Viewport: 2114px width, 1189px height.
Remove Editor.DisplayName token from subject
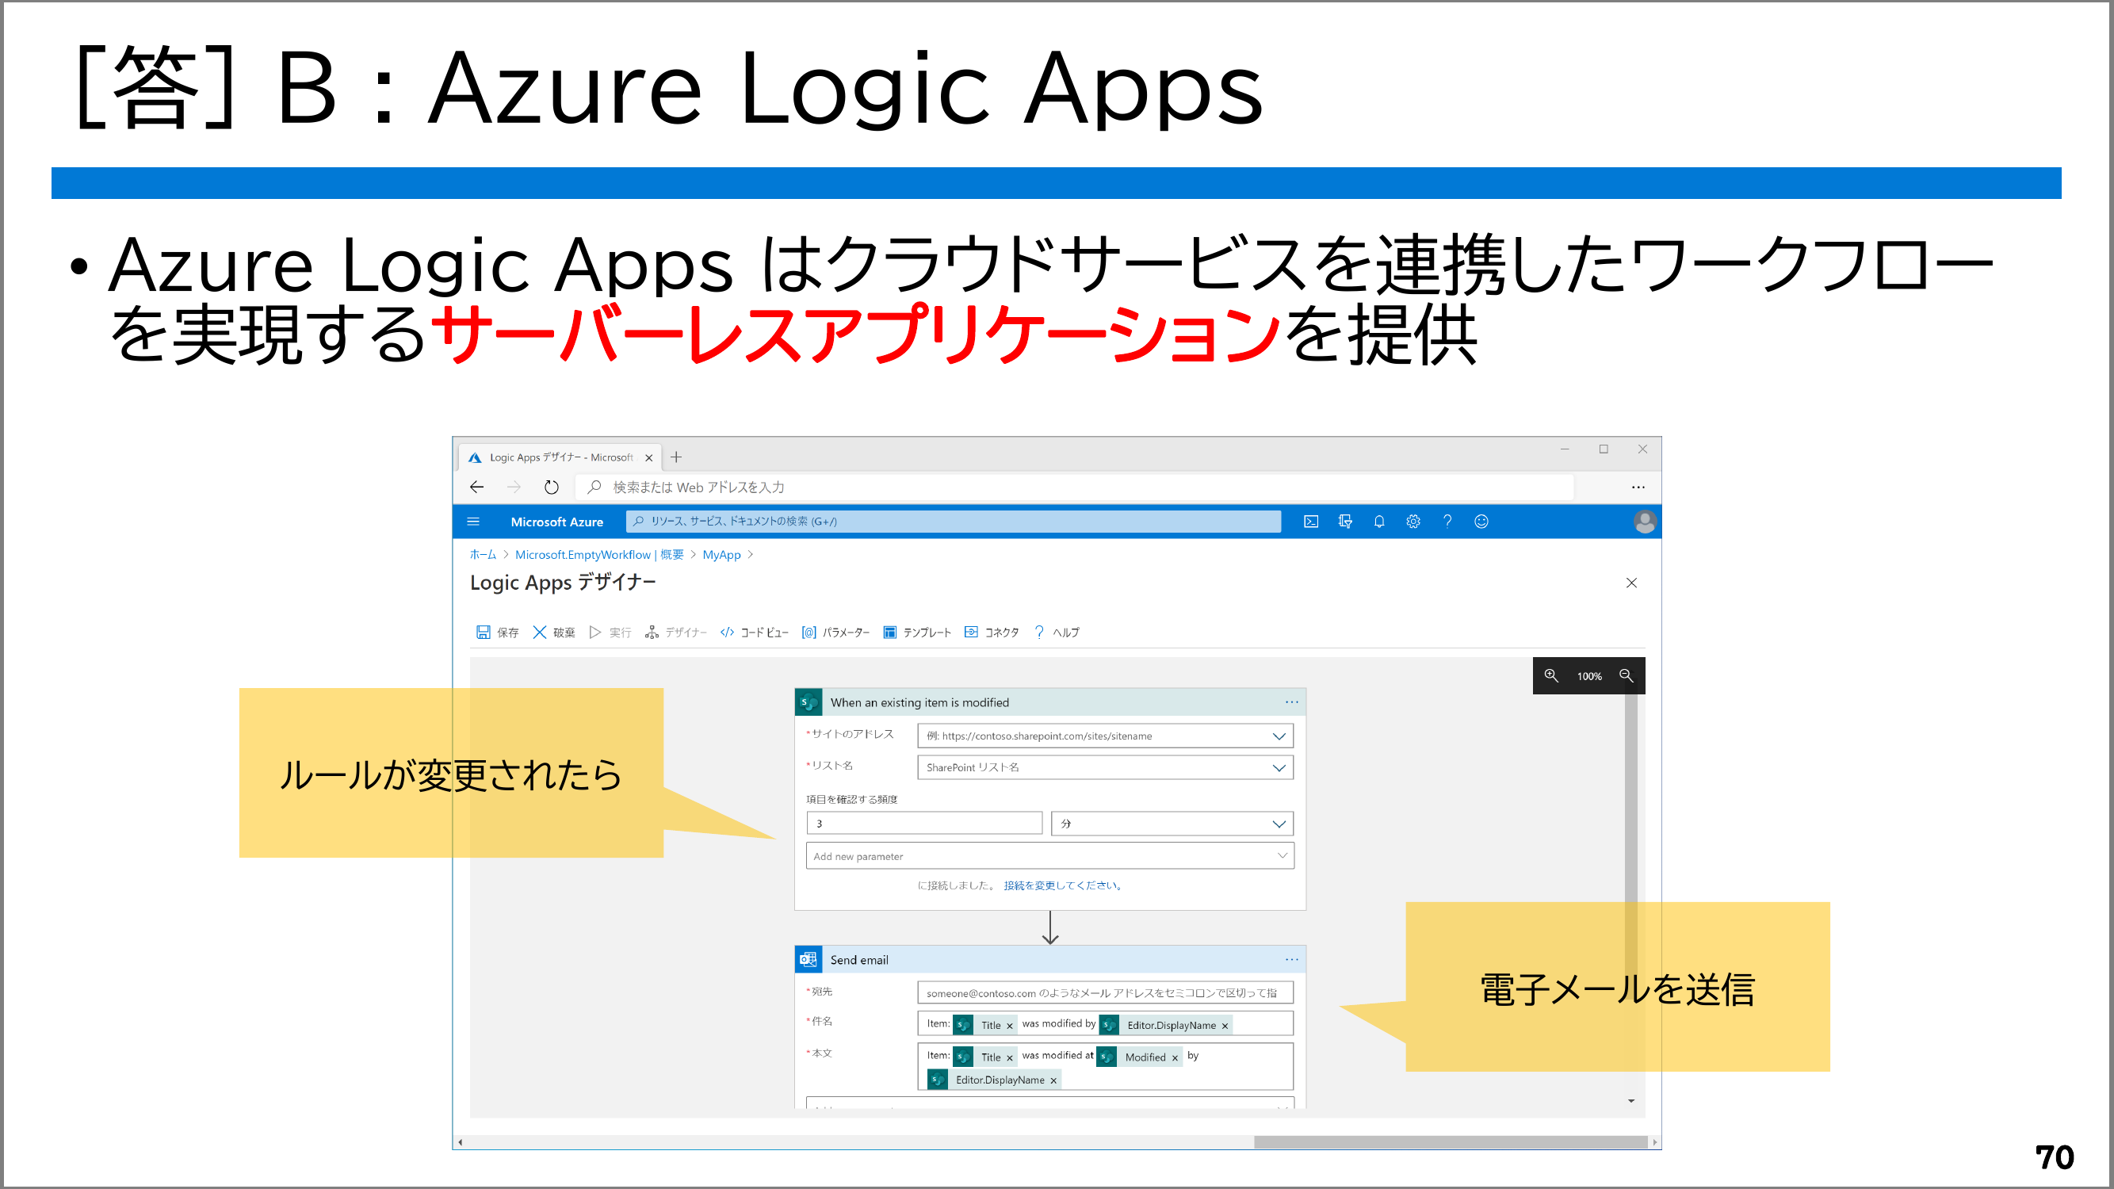point(1225,1026)
